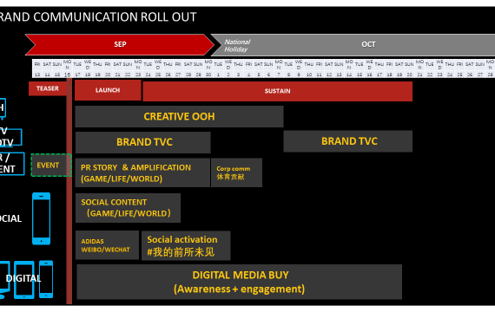This screenshot has width=495, height=312.
Task: Click the BRAND TVC block in October
Action: click(x=348, y=141)
